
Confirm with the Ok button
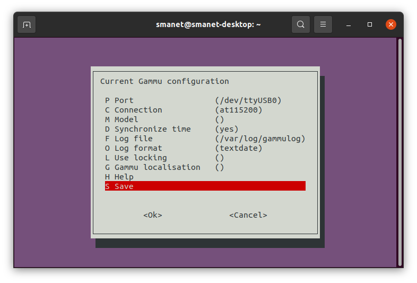pos(153,215)
